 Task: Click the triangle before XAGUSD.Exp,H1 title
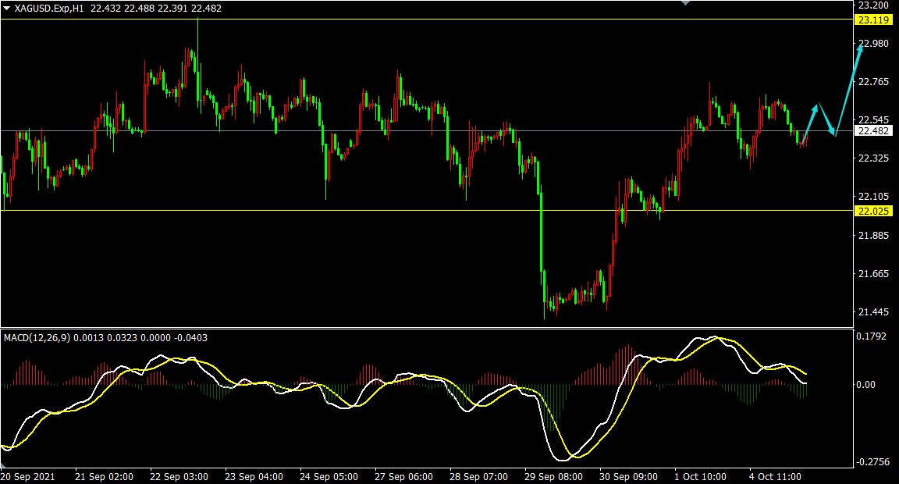(6, 8)
